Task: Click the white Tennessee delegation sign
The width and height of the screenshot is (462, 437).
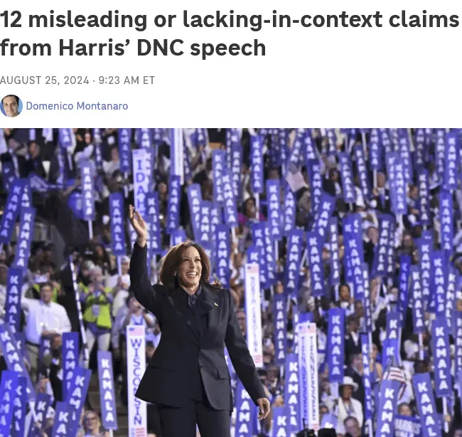Action: (x=308, y=375)
